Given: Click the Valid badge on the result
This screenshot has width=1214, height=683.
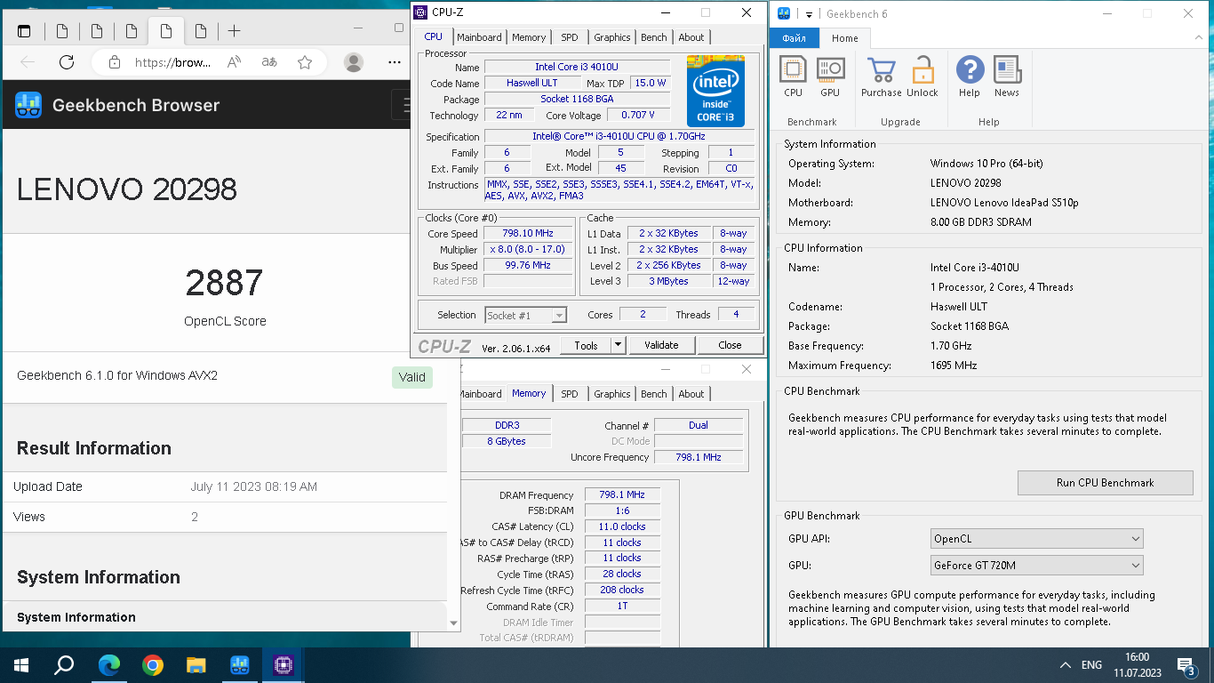Looking at the screenshot, I should click(x=412, y=377).
